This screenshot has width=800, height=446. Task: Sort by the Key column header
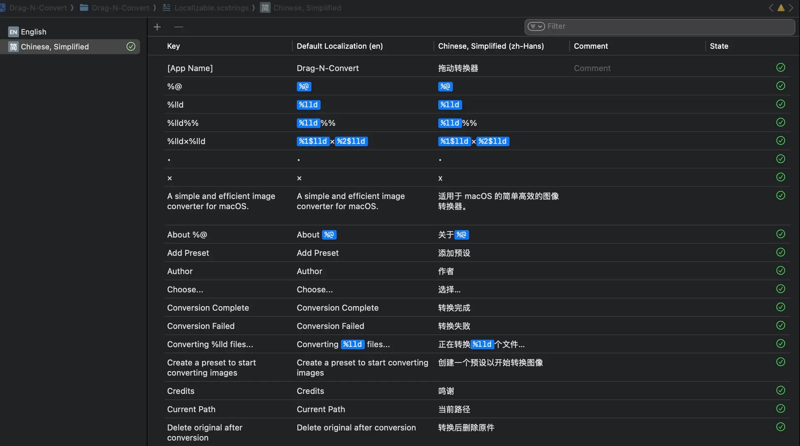click(173, 46)
